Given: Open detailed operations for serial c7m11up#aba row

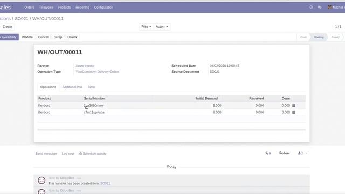Looking at the screenshot, I should click(293, 112).
